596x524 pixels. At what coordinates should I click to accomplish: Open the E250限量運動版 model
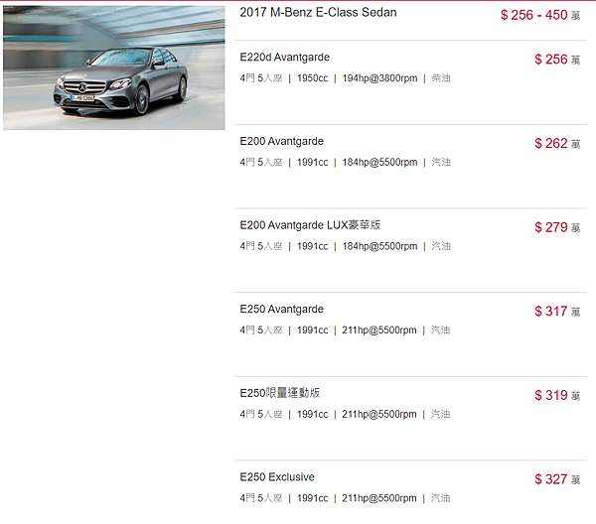[280, 393]
